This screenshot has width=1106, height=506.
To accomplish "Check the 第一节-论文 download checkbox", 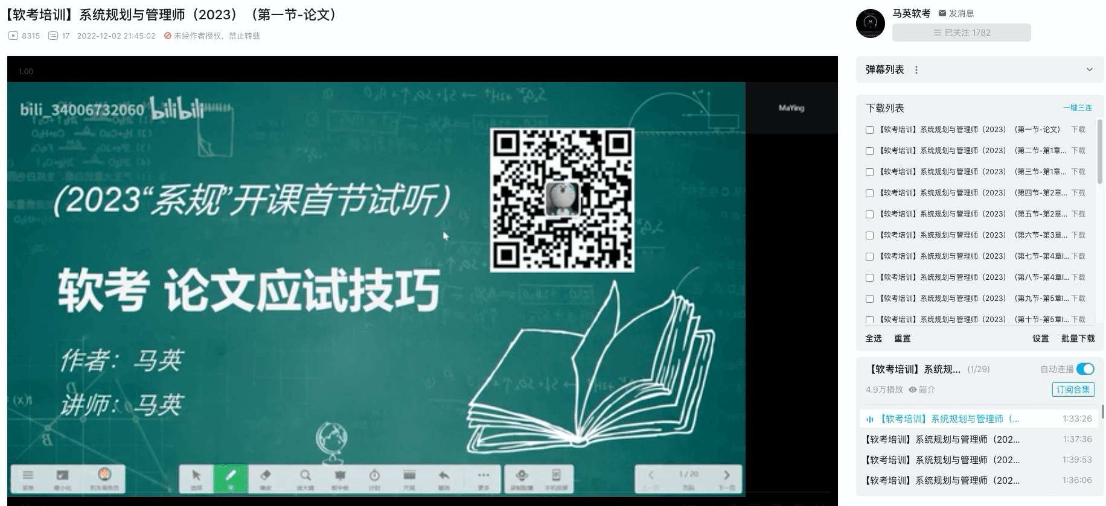I will pyautogui.click(x=869, y=130).
